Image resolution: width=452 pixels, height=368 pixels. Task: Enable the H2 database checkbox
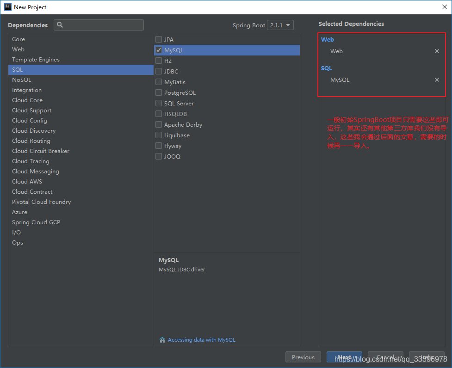(x=159, y=61)
